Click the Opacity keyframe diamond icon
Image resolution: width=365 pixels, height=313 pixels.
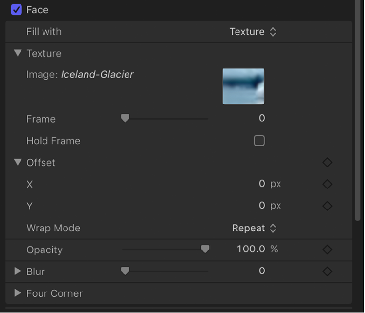click(x=327, y=250)
